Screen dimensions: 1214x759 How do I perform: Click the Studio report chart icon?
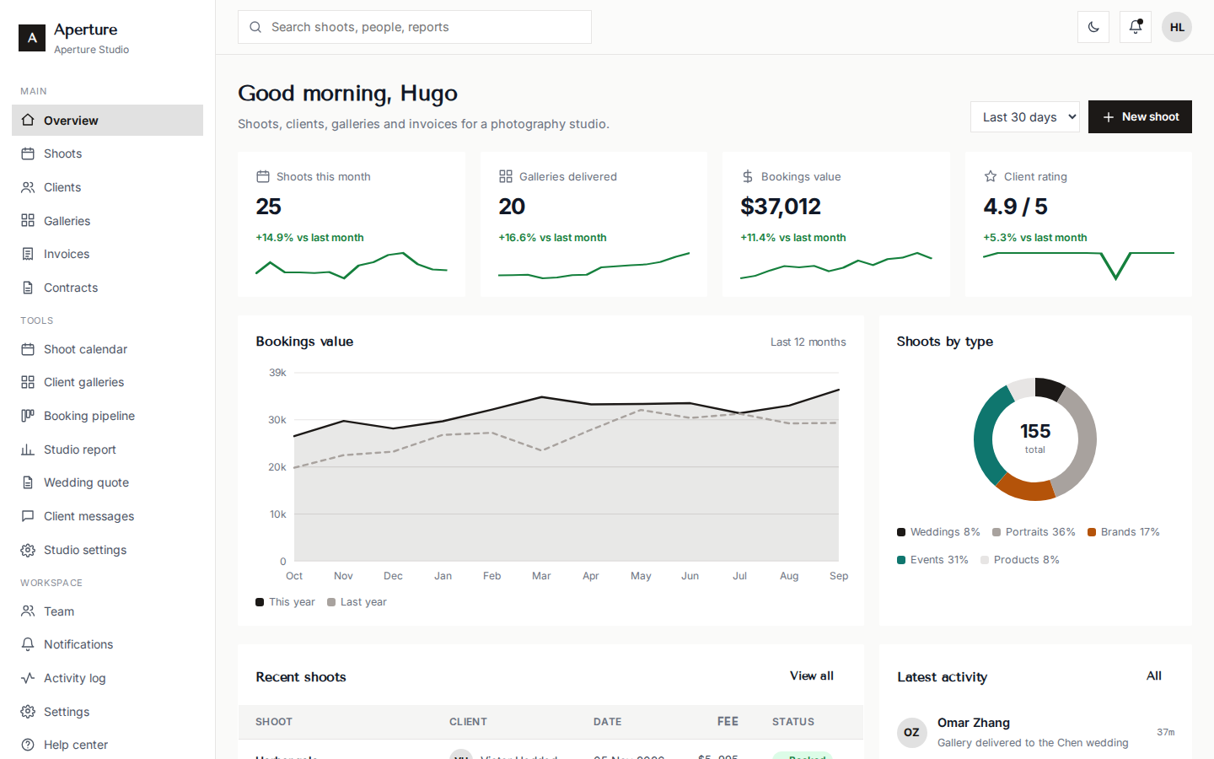point(28,449)
